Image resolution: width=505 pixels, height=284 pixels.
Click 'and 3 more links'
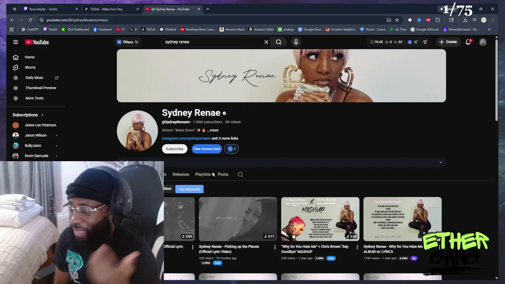225,138
